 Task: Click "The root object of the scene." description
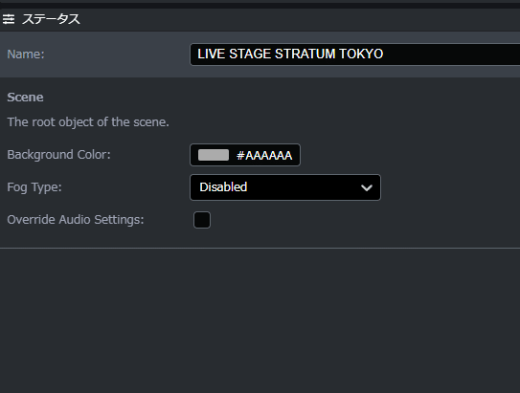click(88, 122)
